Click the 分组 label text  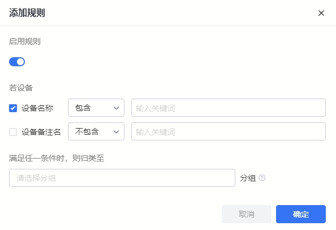pos(248,178)
